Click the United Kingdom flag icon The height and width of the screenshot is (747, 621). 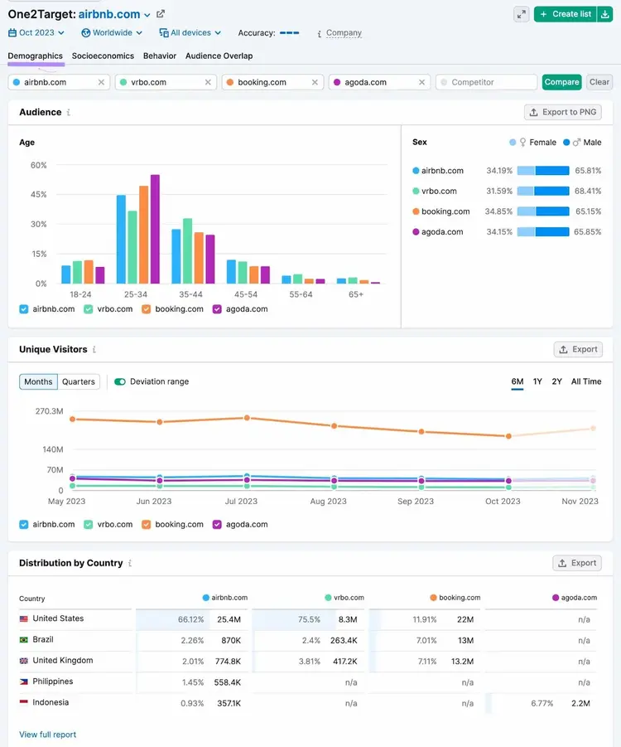click(24, 661)
